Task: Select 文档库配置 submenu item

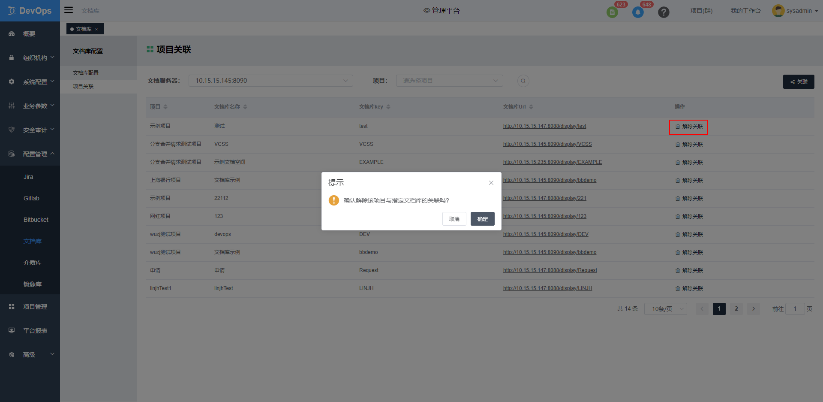Action: pos(99,73)
